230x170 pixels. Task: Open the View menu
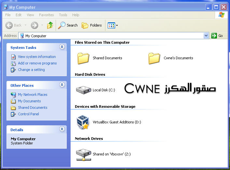pyautogui.click(x=30, y=15)
